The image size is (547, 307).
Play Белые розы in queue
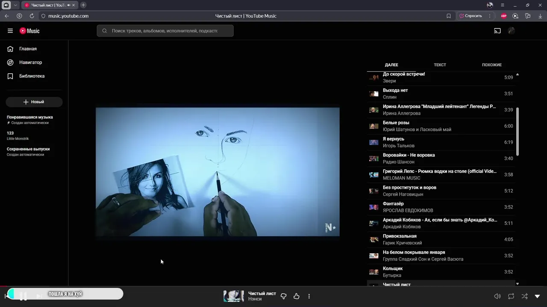[441, 126]
